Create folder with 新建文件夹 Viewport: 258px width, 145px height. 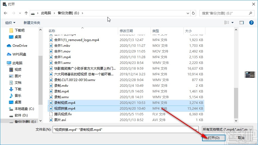coord(32,23)
